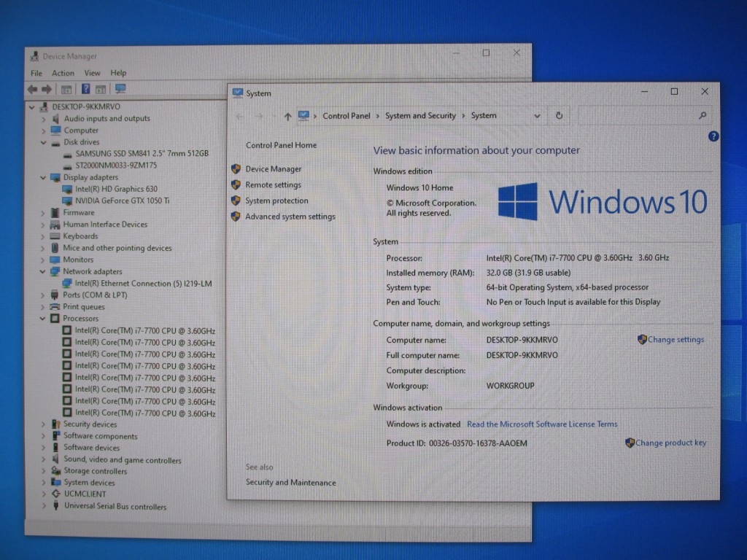The height and width of the screenshot is (560, 747).
Task: Open the address bar history dropdown
Action: point(538,116)
